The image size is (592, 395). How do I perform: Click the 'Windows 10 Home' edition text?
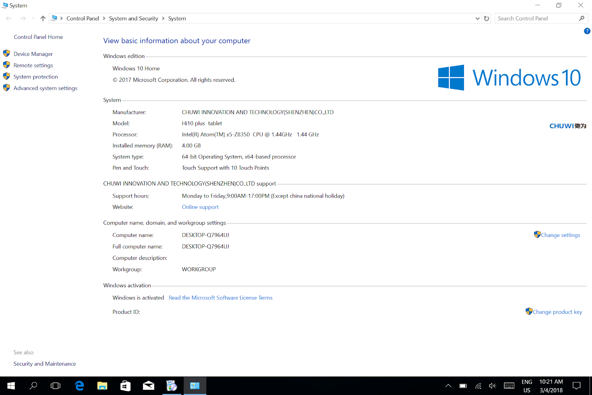click(x=136, y=68)
